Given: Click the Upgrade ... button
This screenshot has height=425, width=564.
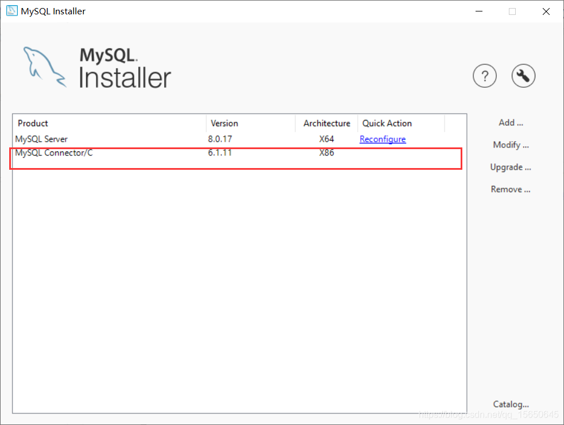Looking at the screenshot, I should 511,167.
